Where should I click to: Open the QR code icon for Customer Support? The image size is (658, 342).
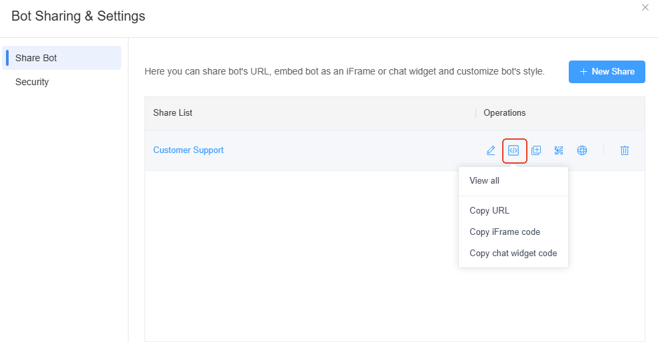click(x=559, y=150)
